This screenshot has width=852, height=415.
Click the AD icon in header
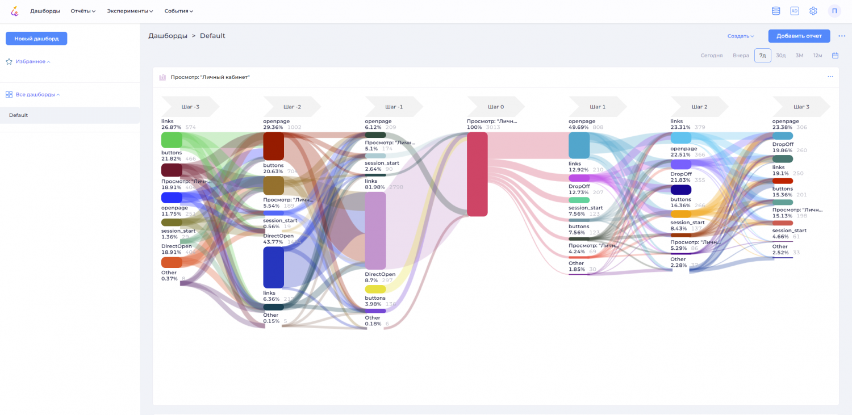point(795,11)
